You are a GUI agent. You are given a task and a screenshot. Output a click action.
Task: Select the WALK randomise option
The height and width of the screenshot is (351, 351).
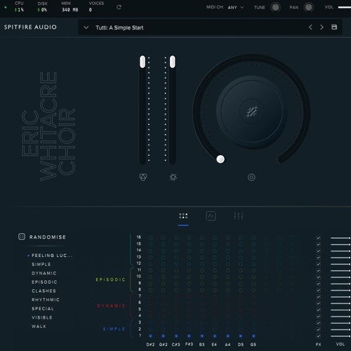point(39,326)
